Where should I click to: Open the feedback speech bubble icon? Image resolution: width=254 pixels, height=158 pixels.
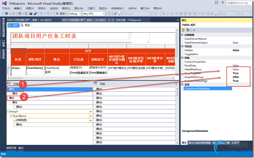point(217,3)
